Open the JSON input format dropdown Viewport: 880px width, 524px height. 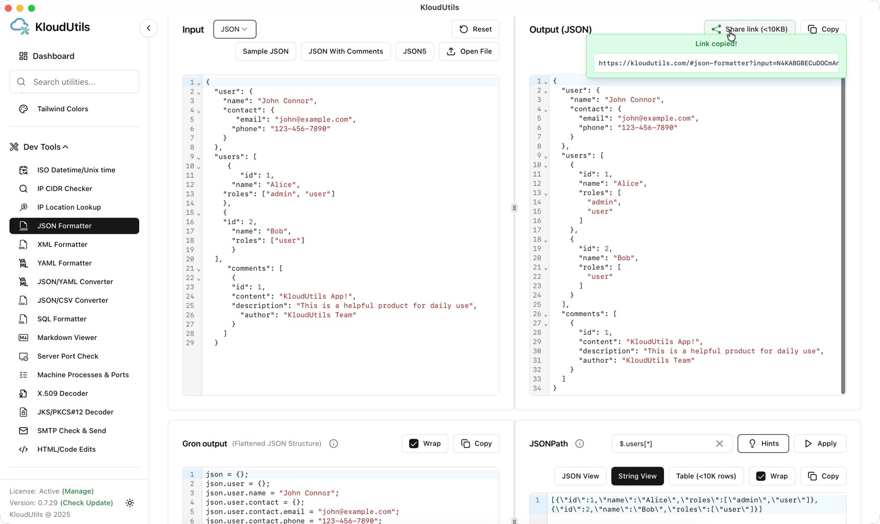(235, 29)
